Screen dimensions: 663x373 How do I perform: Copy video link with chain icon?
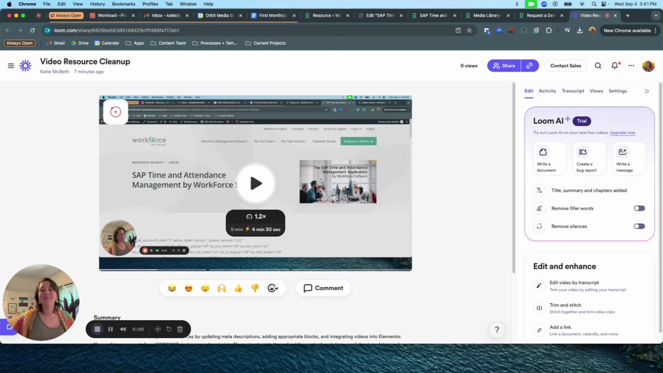tap(529, 66)
